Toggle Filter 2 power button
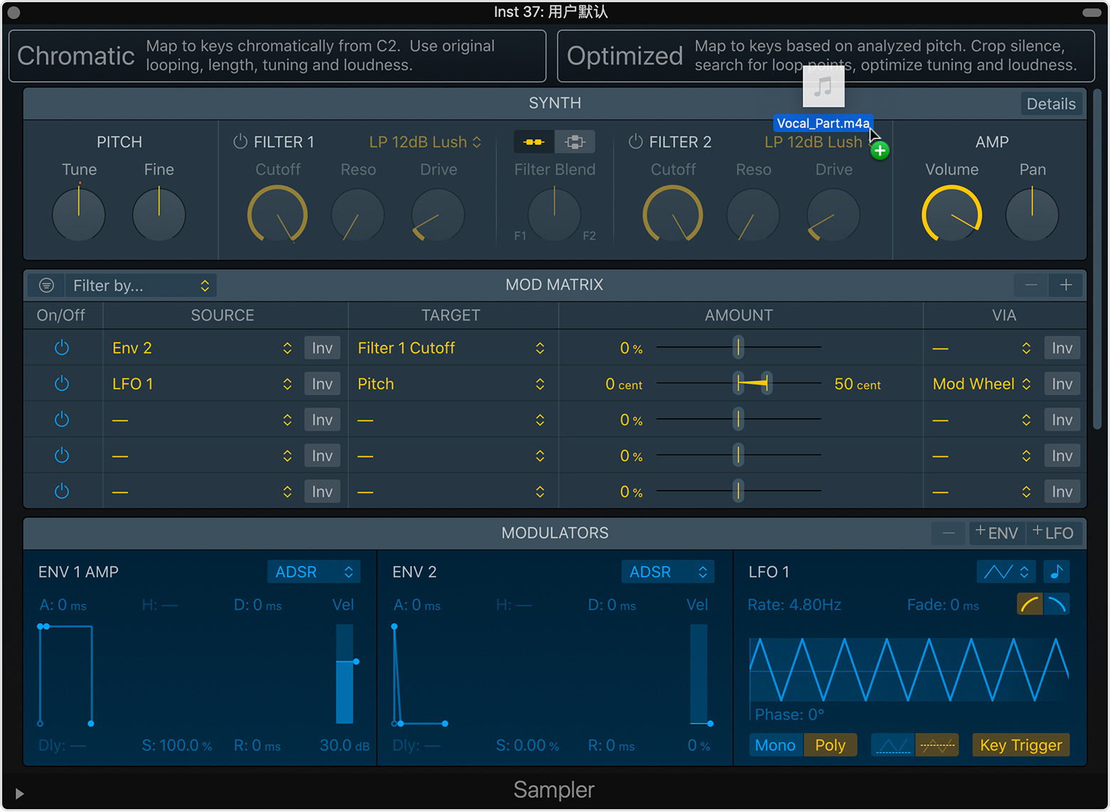 (635, 142)
